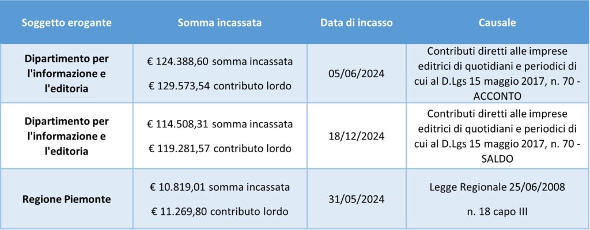Click the € 114.508,31 somma incassata amount

click(220, 124)
